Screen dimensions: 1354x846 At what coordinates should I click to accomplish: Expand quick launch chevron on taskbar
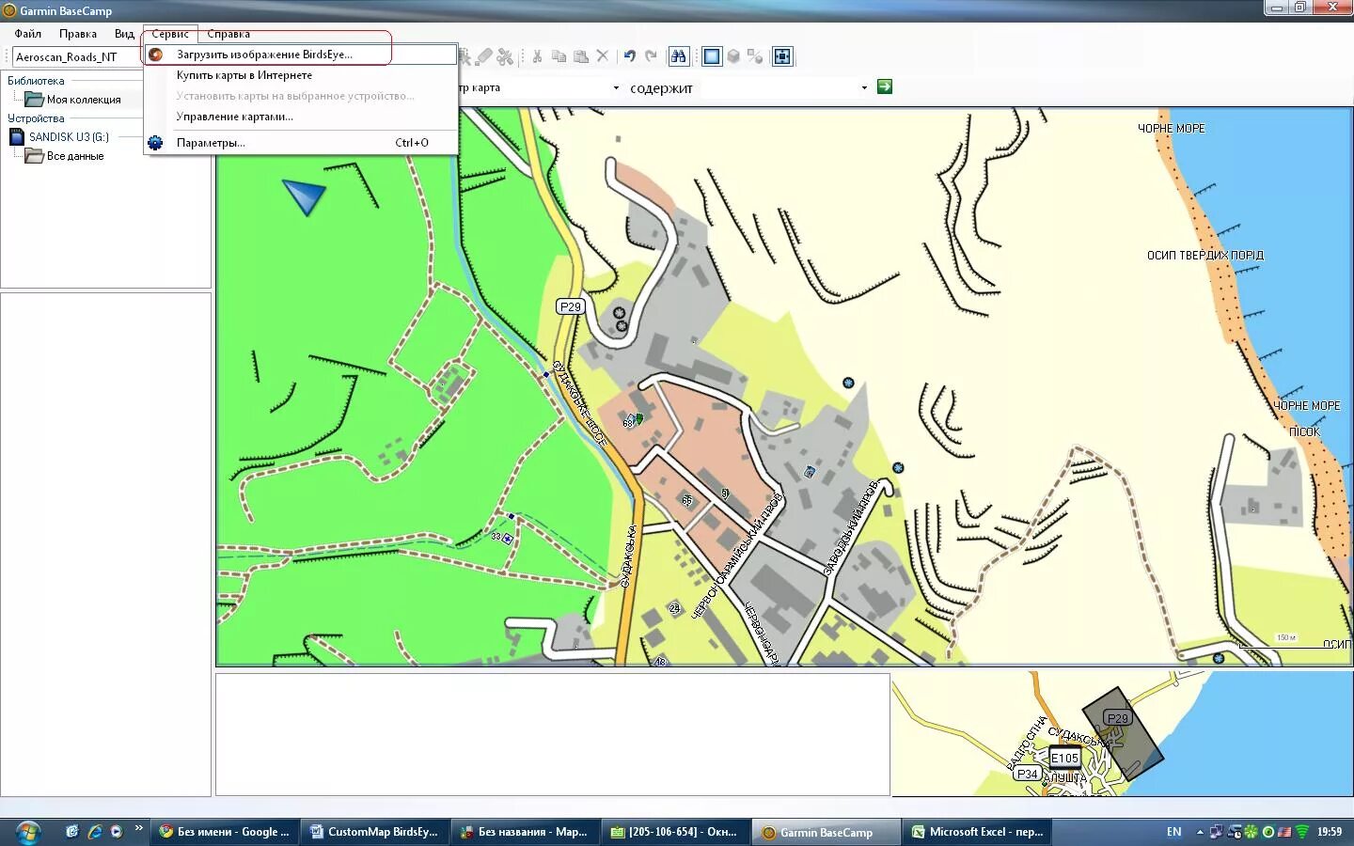[138, 828]
